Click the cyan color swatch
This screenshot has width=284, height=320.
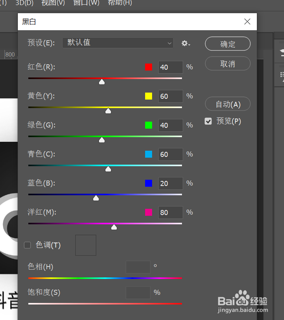[x=149, y=154]
